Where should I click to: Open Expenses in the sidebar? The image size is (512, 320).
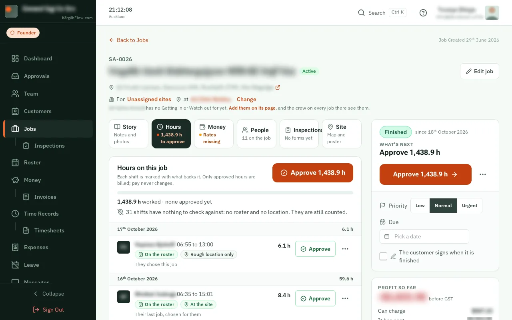[48, 247]
